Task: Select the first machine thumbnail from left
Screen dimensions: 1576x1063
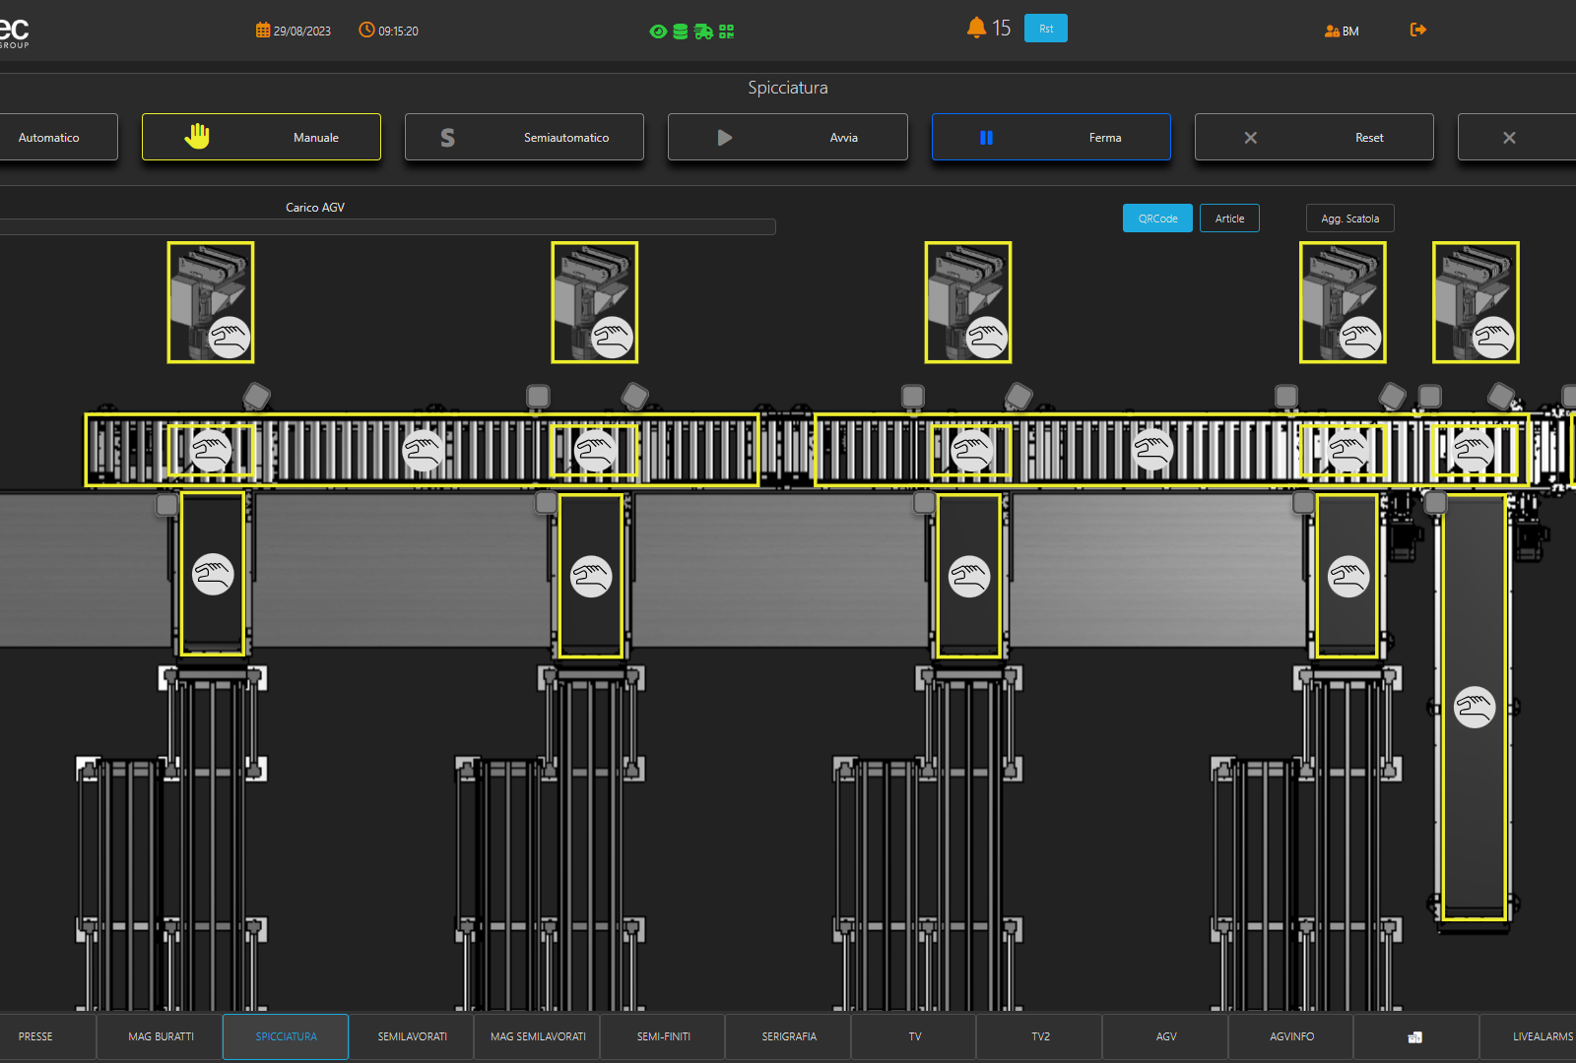Action: [211, 302]
